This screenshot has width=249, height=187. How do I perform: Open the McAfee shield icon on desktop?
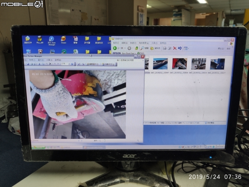pos(40,51)
